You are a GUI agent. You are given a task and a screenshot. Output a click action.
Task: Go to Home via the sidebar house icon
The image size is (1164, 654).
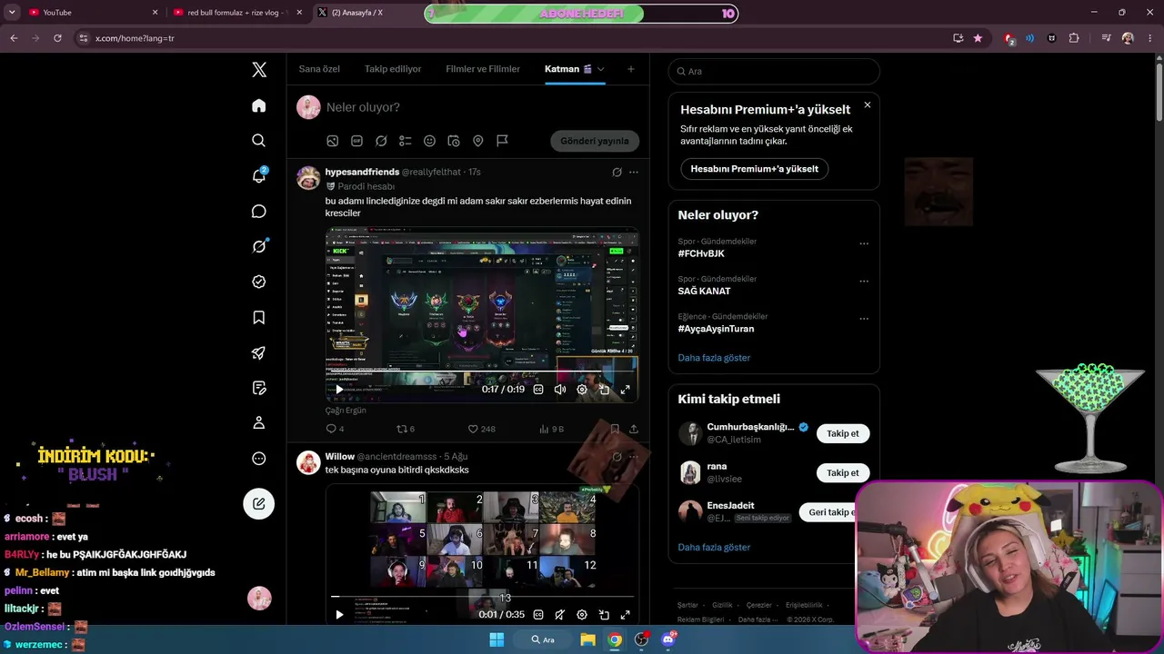tap(259, 105)
